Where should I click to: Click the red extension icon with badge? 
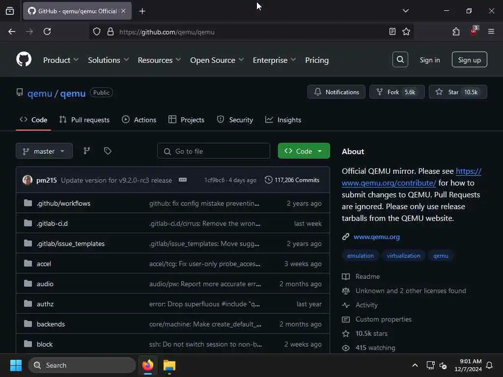tap(474, 31)
